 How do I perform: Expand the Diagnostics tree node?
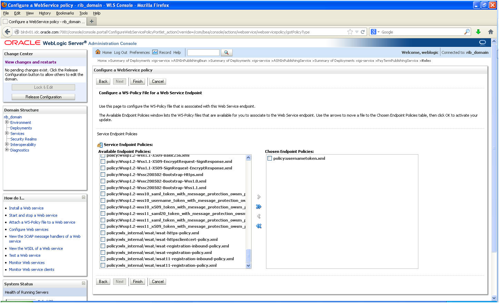pyautogui.click(x=7, y=150)
